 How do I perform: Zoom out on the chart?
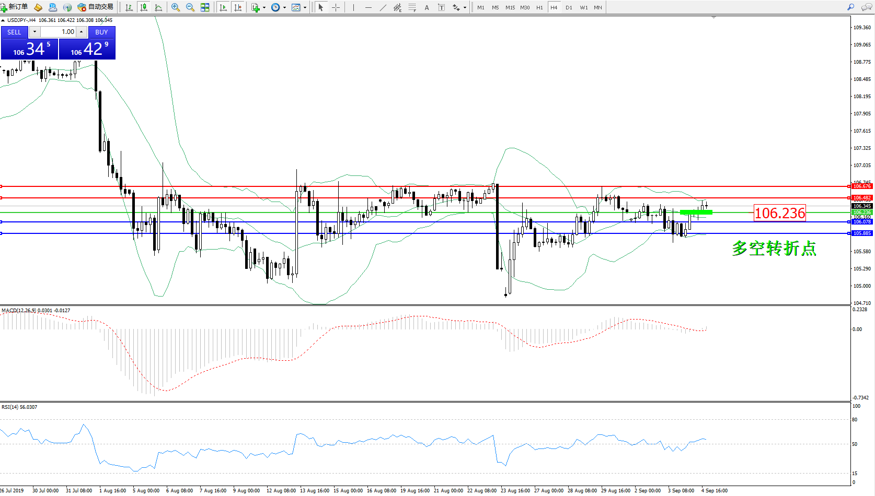[190, 7]
